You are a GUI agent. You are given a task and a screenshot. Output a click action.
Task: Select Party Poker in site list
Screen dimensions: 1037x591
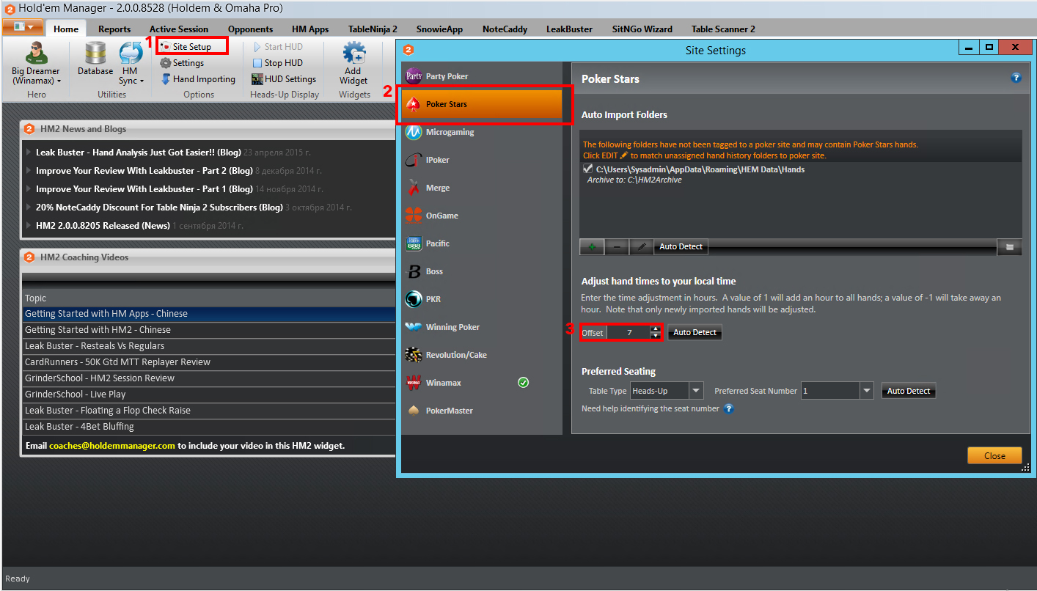[481, 76]
